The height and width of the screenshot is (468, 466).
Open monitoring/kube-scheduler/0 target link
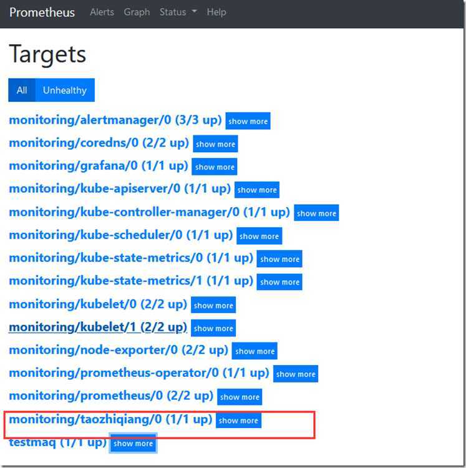tap(121, 235)
